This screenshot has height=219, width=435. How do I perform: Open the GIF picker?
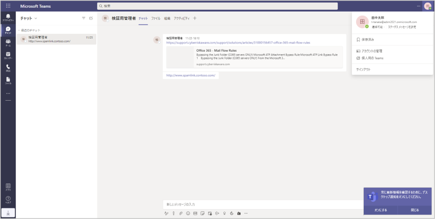pos(195,213)
